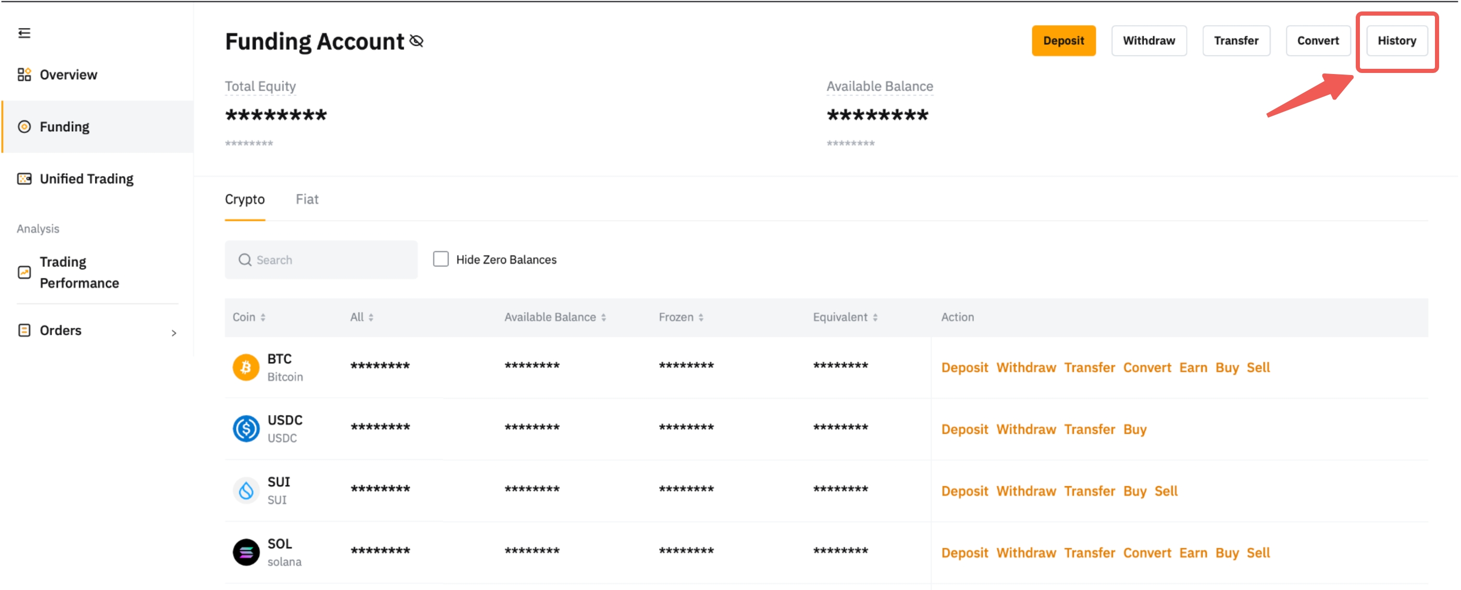Click the SUI droplet coin icon
Image resolution: width=1461 pixels, height=590 pixels.
(245, 490)
